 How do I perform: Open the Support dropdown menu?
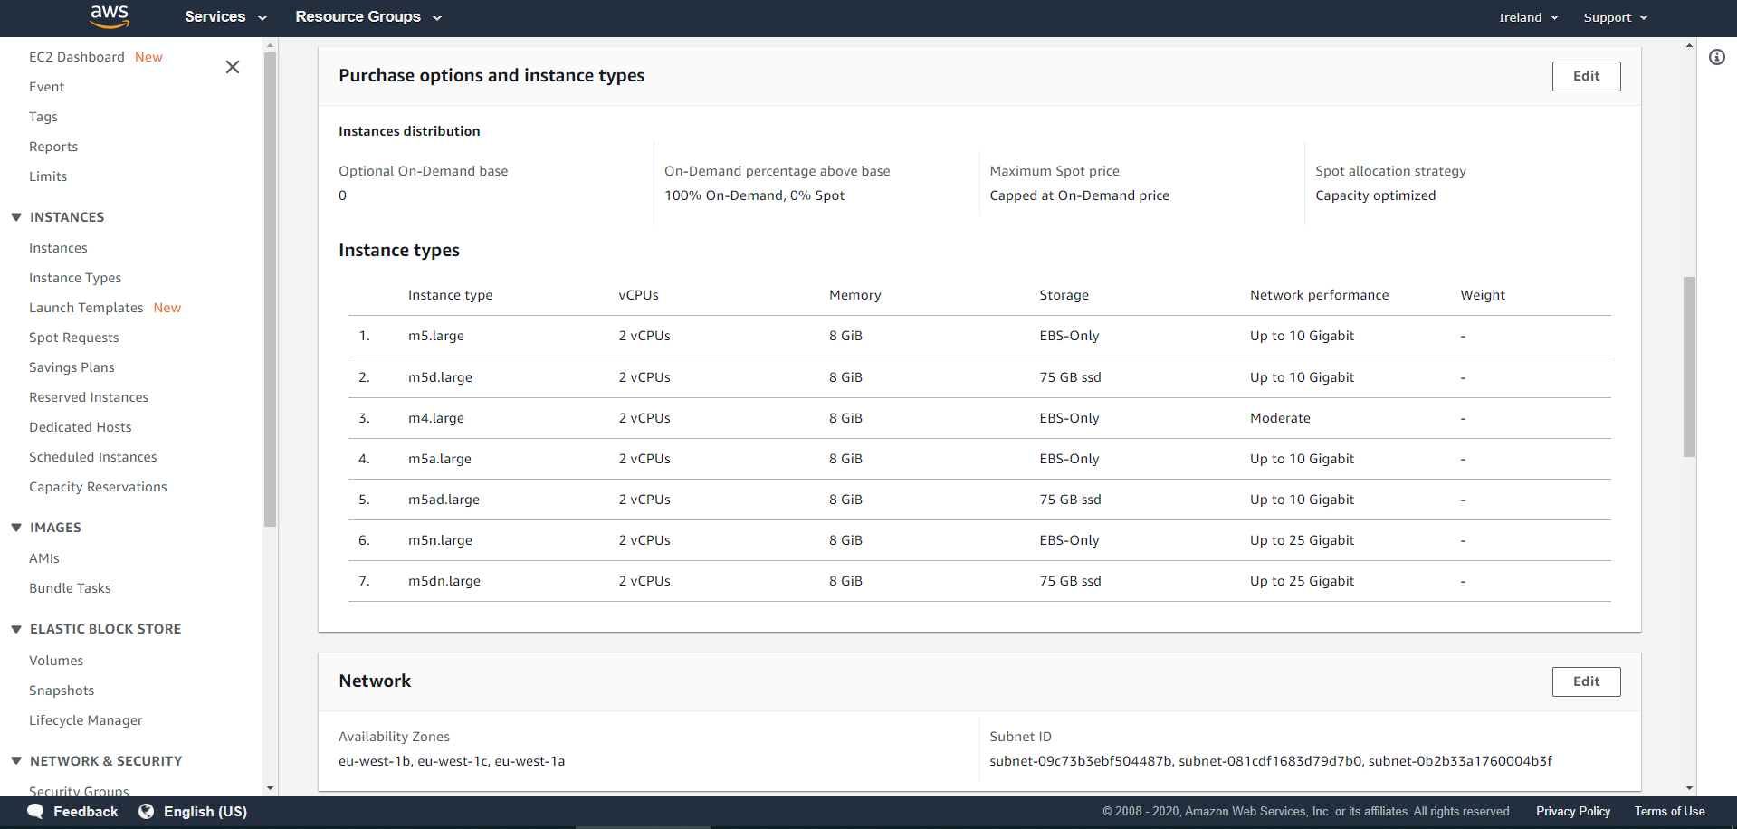click(x=1616, y=17)
